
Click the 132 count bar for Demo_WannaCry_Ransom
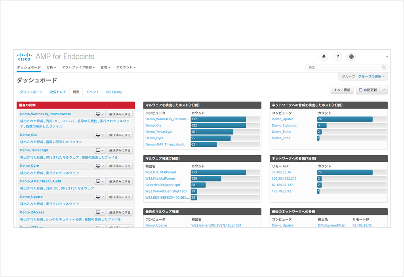click(x=219, y=119)
